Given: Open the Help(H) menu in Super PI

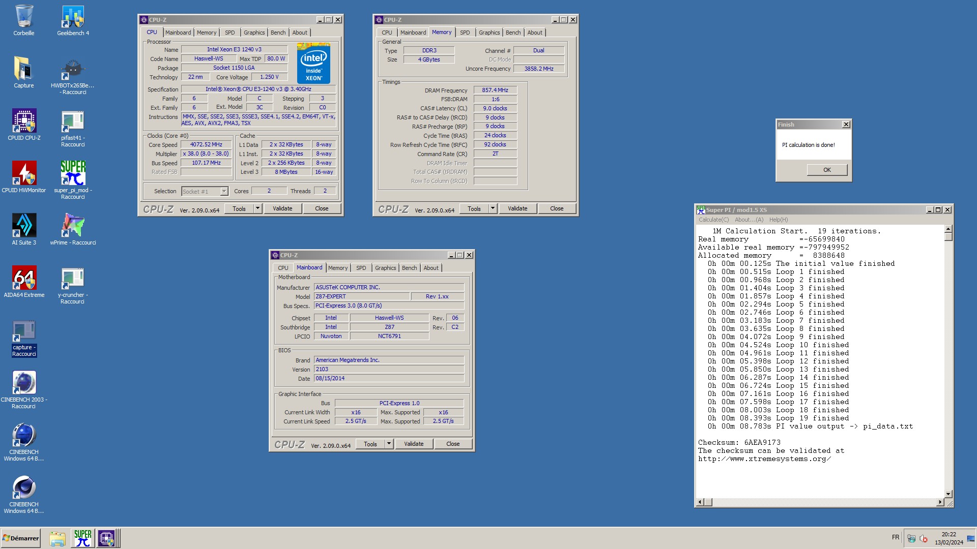Looking at the screenshot, I should (x=778, y=220).
